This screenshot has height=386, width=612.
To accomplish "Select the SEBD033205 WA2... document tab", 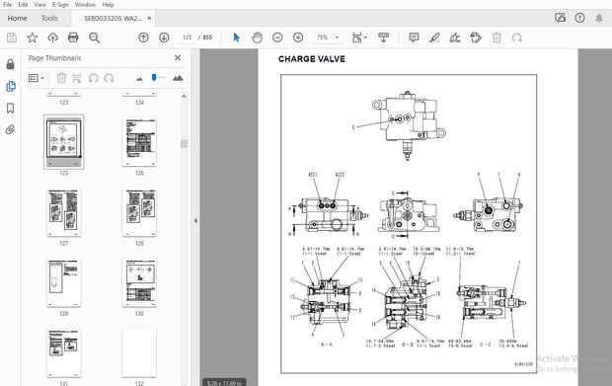I will coord(113,19).
